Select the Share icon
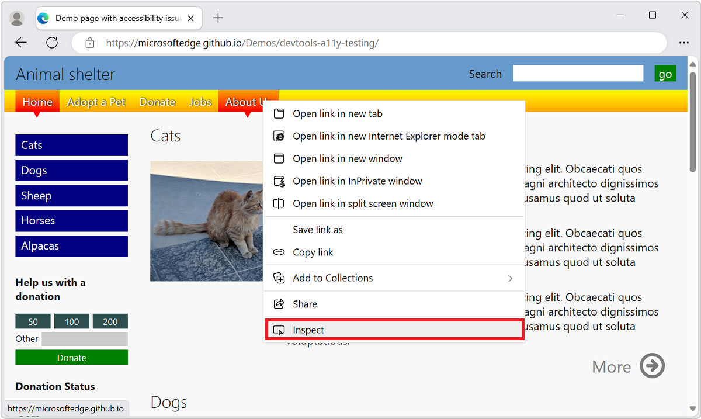This screenshot has width=701, height=419. click(x=279, y=303)
